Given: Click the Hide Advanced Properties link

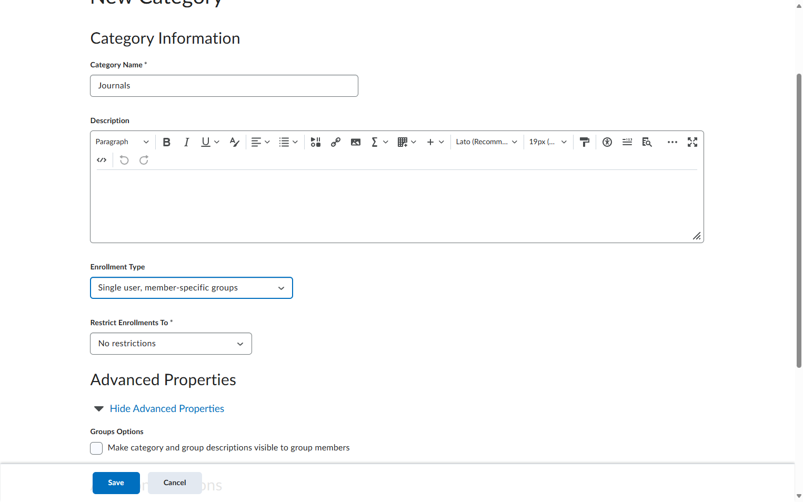Looking at the screenshot, I should 167,409.
